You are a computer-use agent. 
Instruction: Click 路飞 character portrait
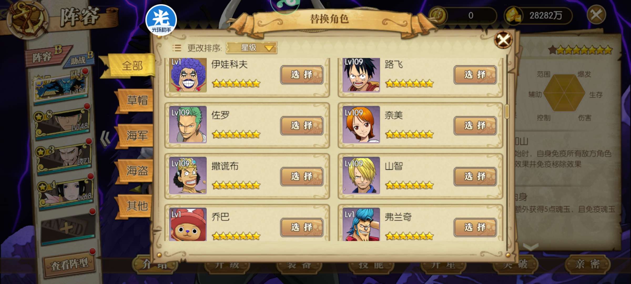click(x=361, y=75)
